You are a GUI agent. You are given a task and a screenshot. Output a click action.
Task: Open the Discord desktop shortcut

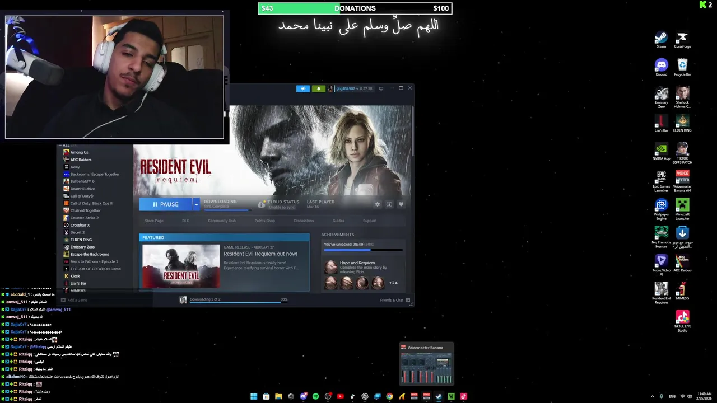click(x=661, y=68)
